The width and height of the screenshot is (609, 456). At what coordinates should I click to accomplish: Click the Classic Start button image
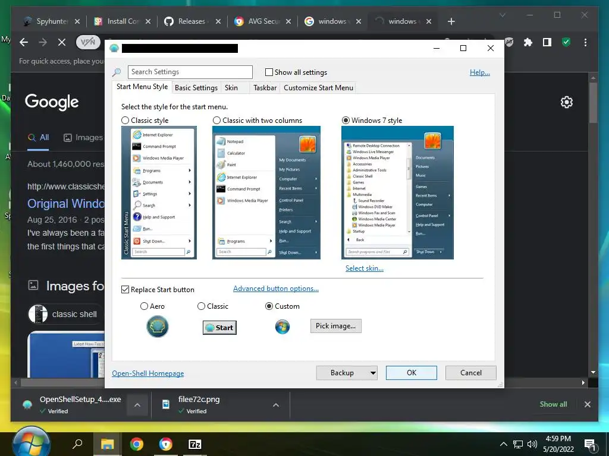coord(219,328)
